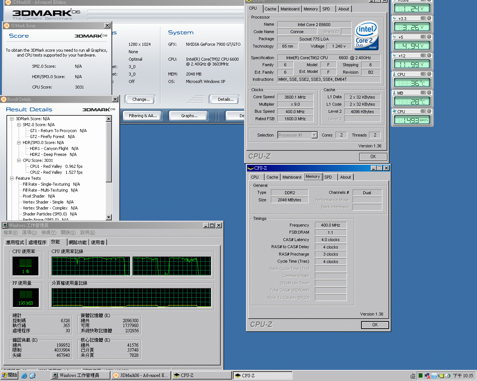Close the CPU fan RPM gadget
The image size is (477, 381).
pyautogui.click(x=429, y=111)
